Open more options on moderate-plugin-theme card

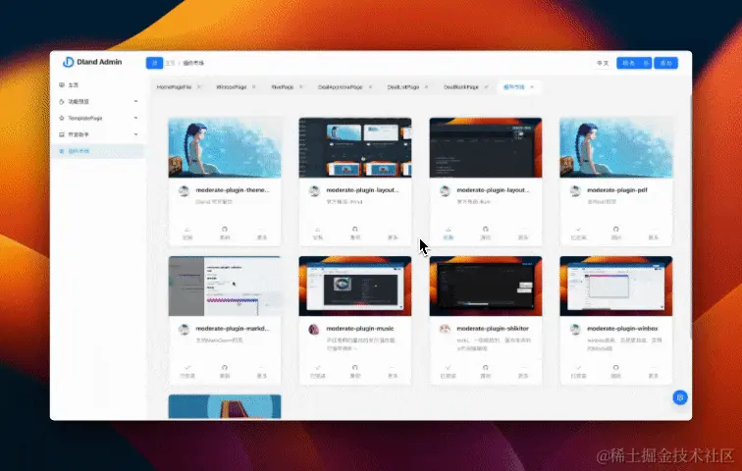[x=262, y=234]
